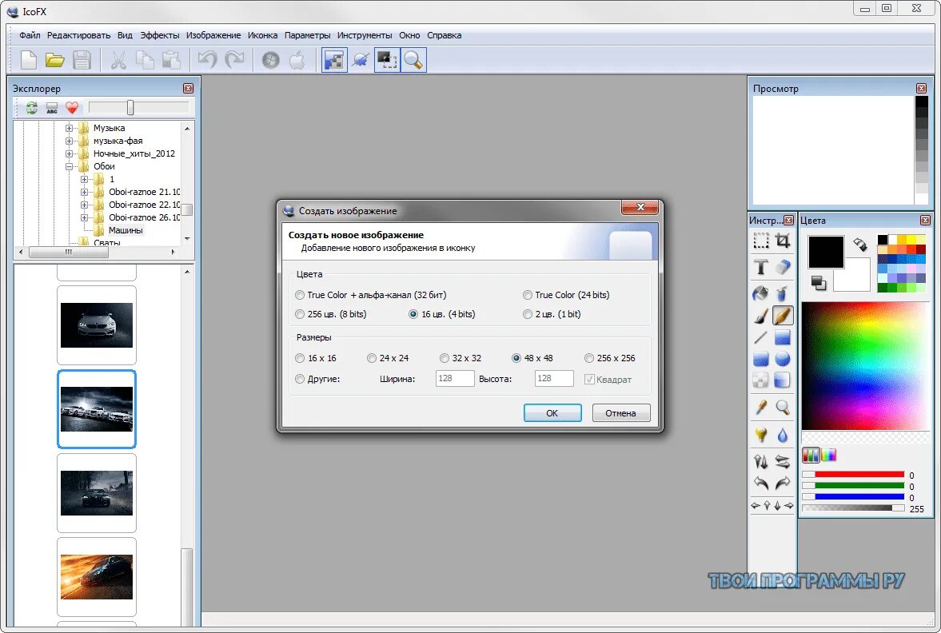Open the Изображение menu

[213, 35]
